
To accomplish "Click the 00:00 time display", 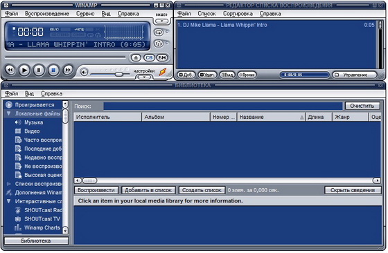I will pos(30,32).
